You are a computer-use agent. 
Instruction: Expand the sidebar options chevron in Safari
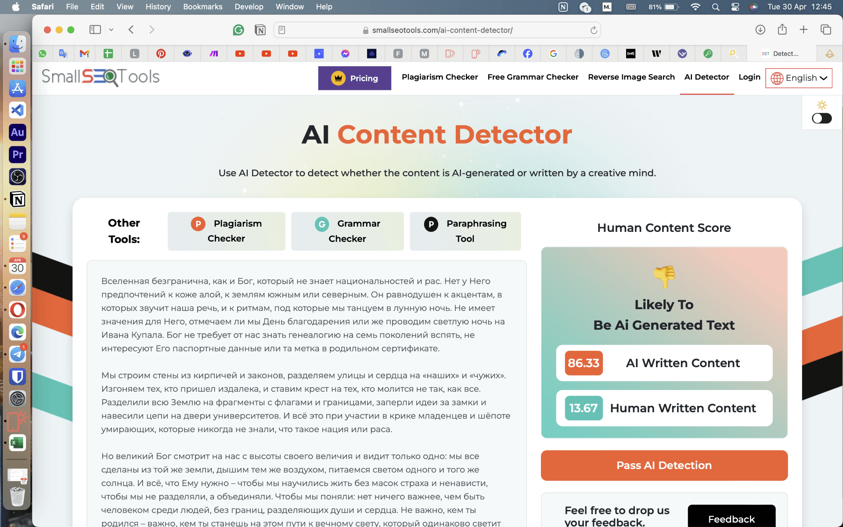[111, 29]
